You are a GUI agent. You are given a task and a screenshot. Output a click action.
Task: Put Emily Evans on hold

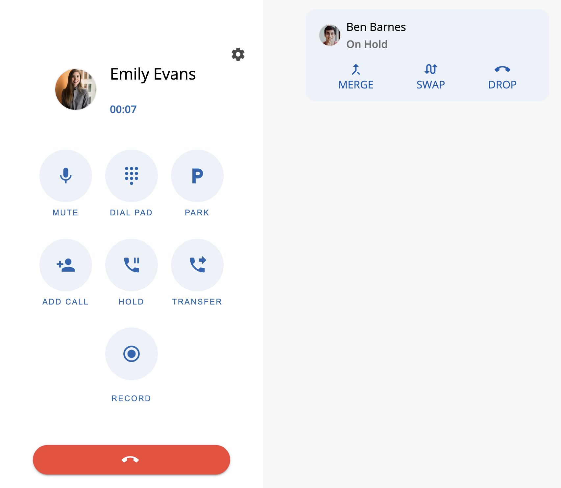click(132, 265)
